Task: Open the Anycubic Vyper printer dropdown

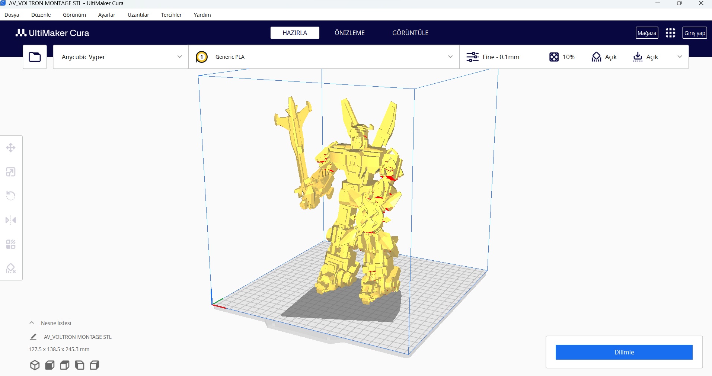Action: 121,57
